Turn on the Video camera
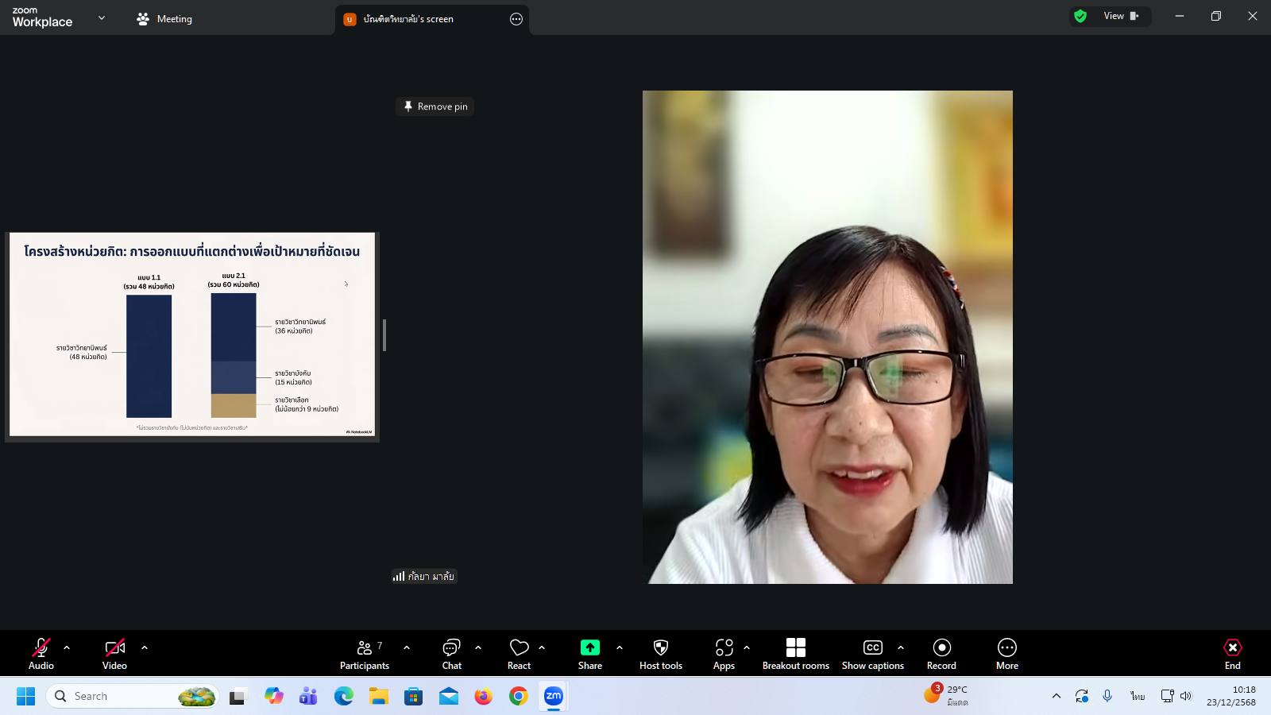Image resolution: width=1271 pixels, height=715 pixels. coord(114,654)
